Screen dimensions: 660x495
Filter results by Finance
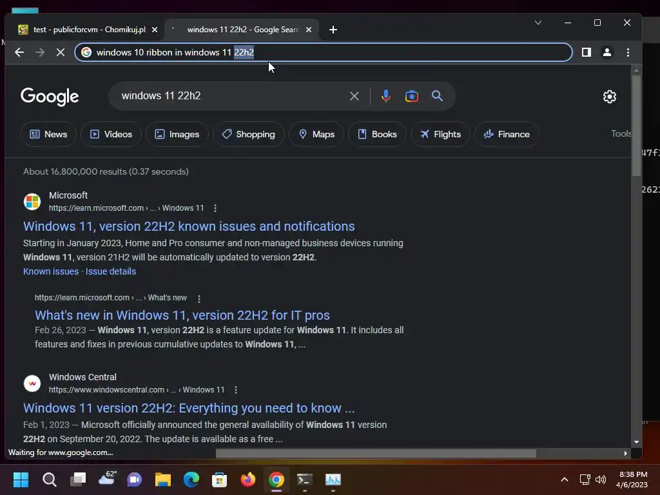tap(507, 134)
